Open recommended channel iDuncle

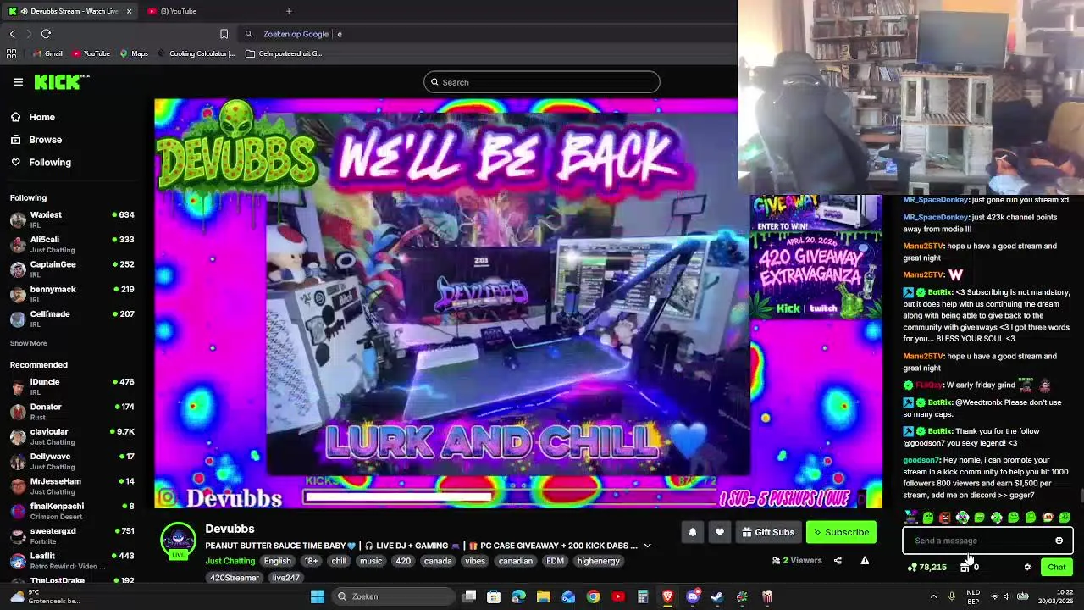[72, 386]
